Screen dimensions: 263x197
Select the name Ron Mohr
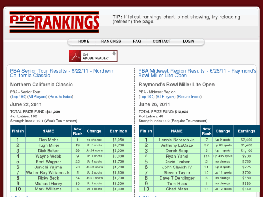tap(48, 140)
